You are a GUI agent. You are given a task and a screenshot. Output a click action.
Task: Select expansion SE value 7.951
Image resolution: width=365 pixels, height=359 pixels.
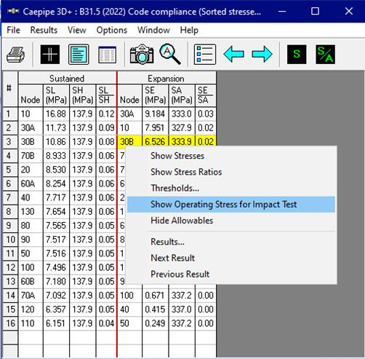[x=155, y=128]
